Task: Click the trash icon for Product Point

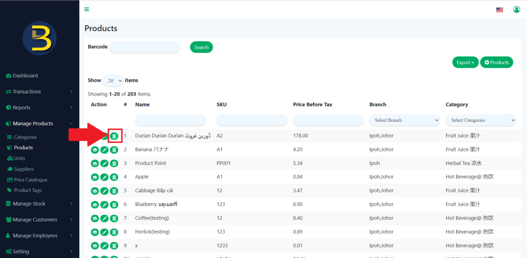Action: tap(114, 163)
